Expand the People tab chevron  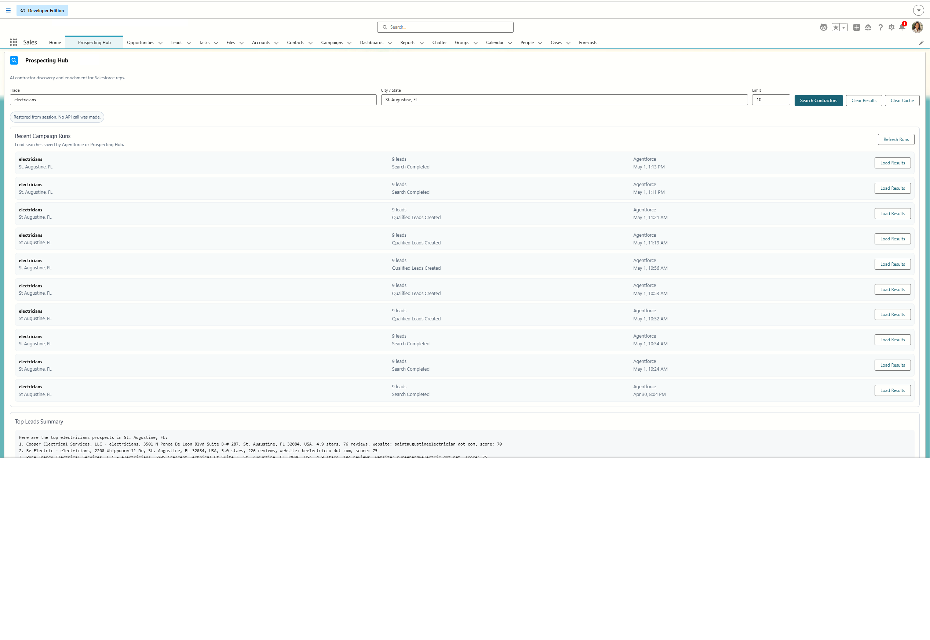click(x=540, y=43)
